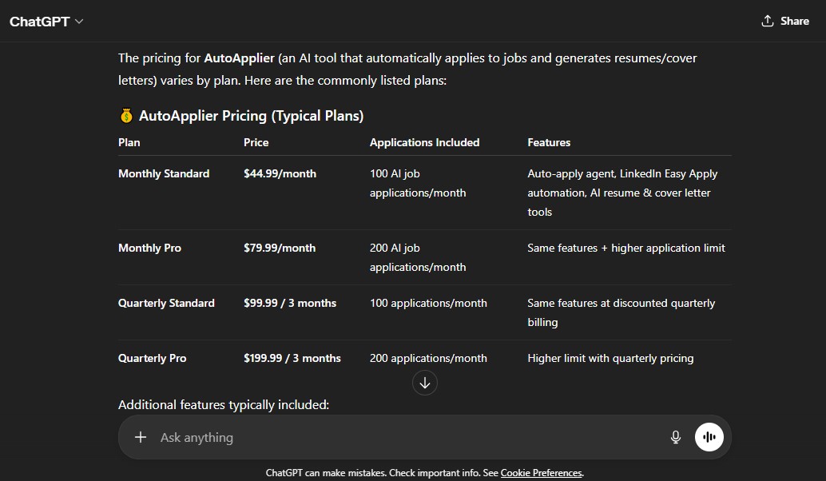The image size is (826, 481).
Task: Open Cookie Preferences link
Action: [540, 472]
